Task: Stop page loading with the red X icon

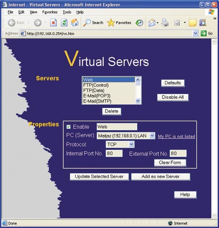Action: pos(53,23)
